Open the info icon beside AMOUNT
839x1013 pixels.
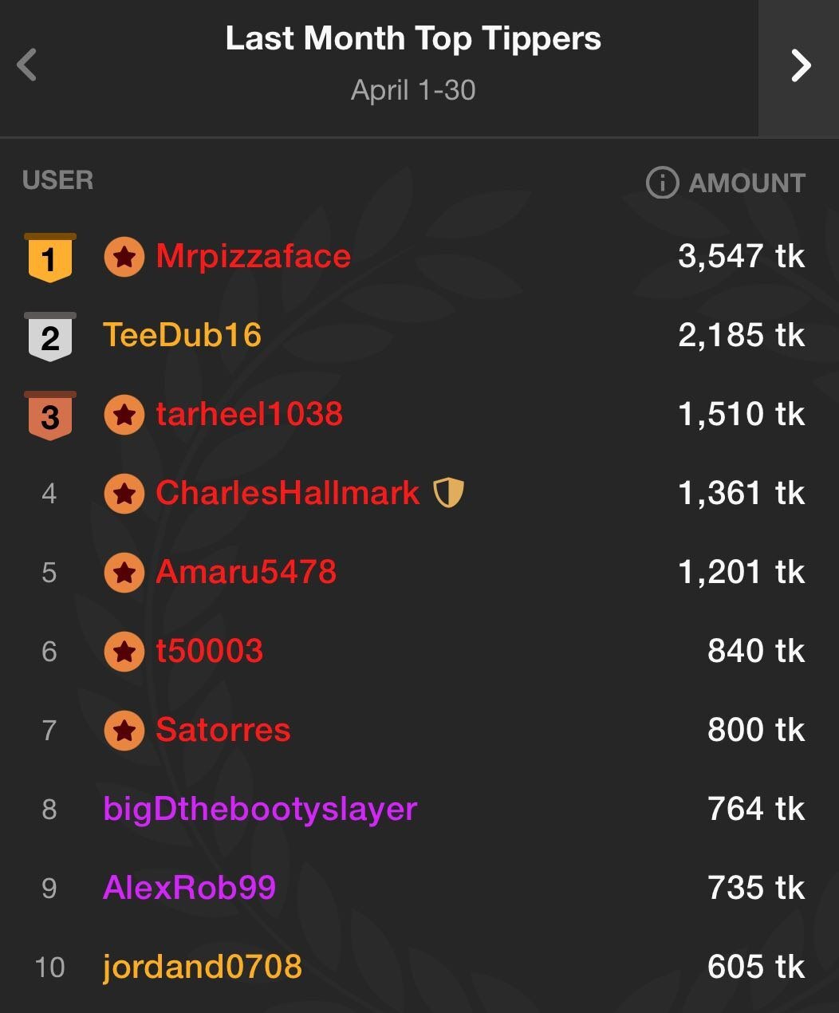[661, 183]
